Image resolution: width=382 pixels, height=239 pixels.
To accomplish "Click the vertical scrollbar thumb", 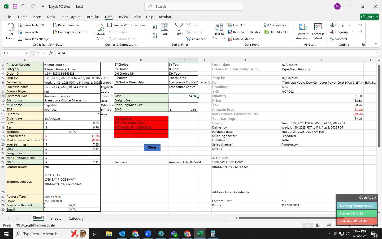I will [x=379, y=106].
